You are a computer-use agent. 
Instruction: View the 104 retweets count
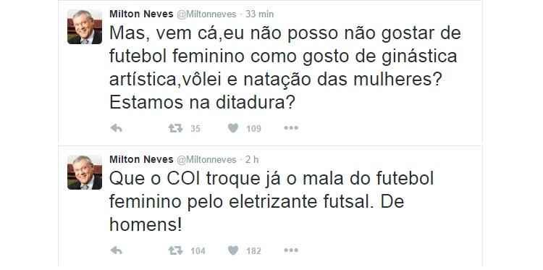(x=198, y=250)
